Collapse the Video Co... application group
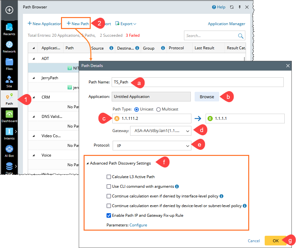This screenshot has width=296, height=248. (34, 136)
